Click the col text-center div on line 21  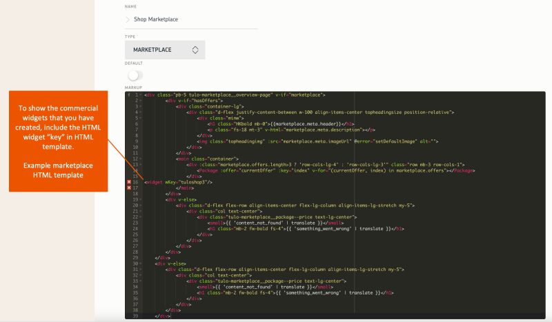click(x=224, y=211)
